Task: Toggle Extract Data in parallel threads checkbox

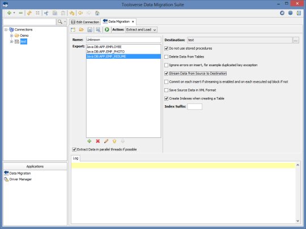Action: click(74, 149)
